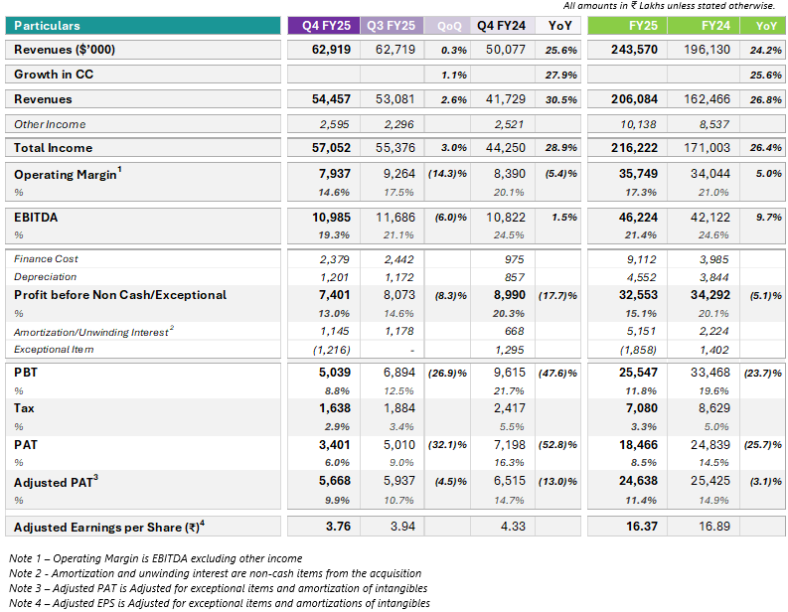Select the QoQ column header
This screenshot has height=612, width=788.
click(447, 26)
